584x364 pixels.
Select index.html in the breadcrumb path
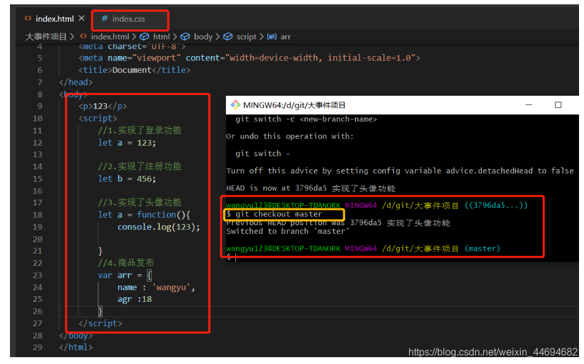[110, 37]
